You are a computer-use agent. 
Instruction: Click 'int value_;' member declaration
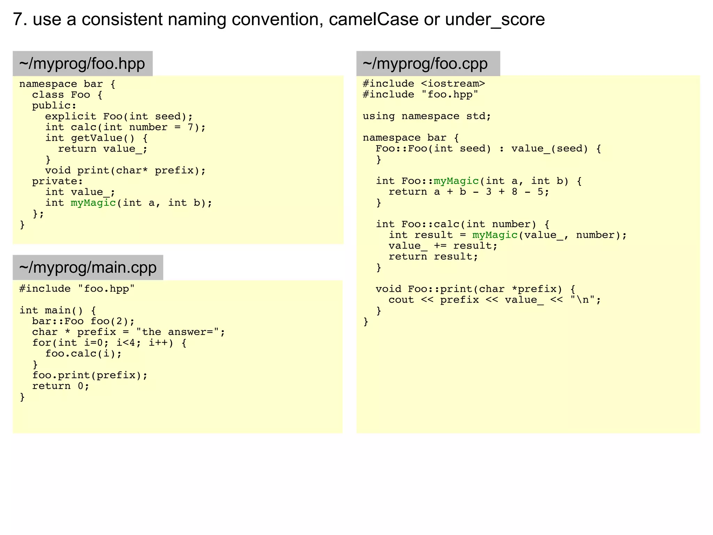pos(80,192)
